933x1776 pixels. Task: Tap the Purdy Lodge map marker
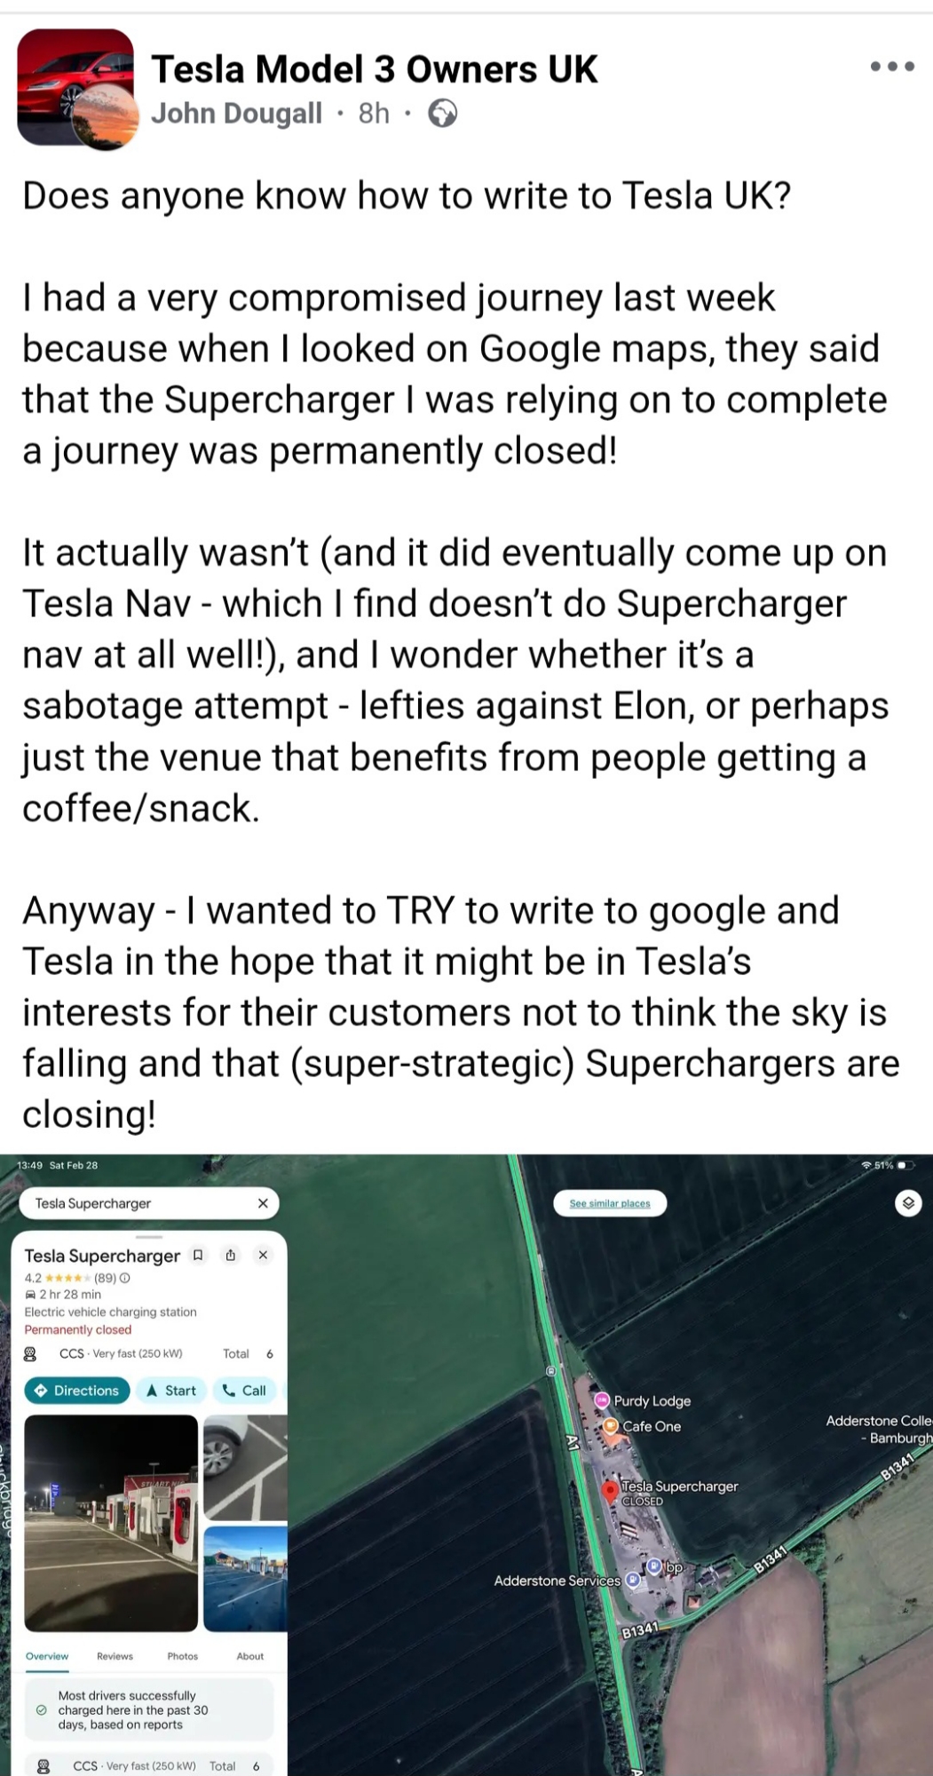pyautogui.click(x=602, y=1400)
